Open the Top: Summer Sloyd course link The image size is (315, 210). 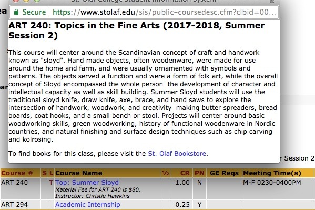(x=87, y=183)
